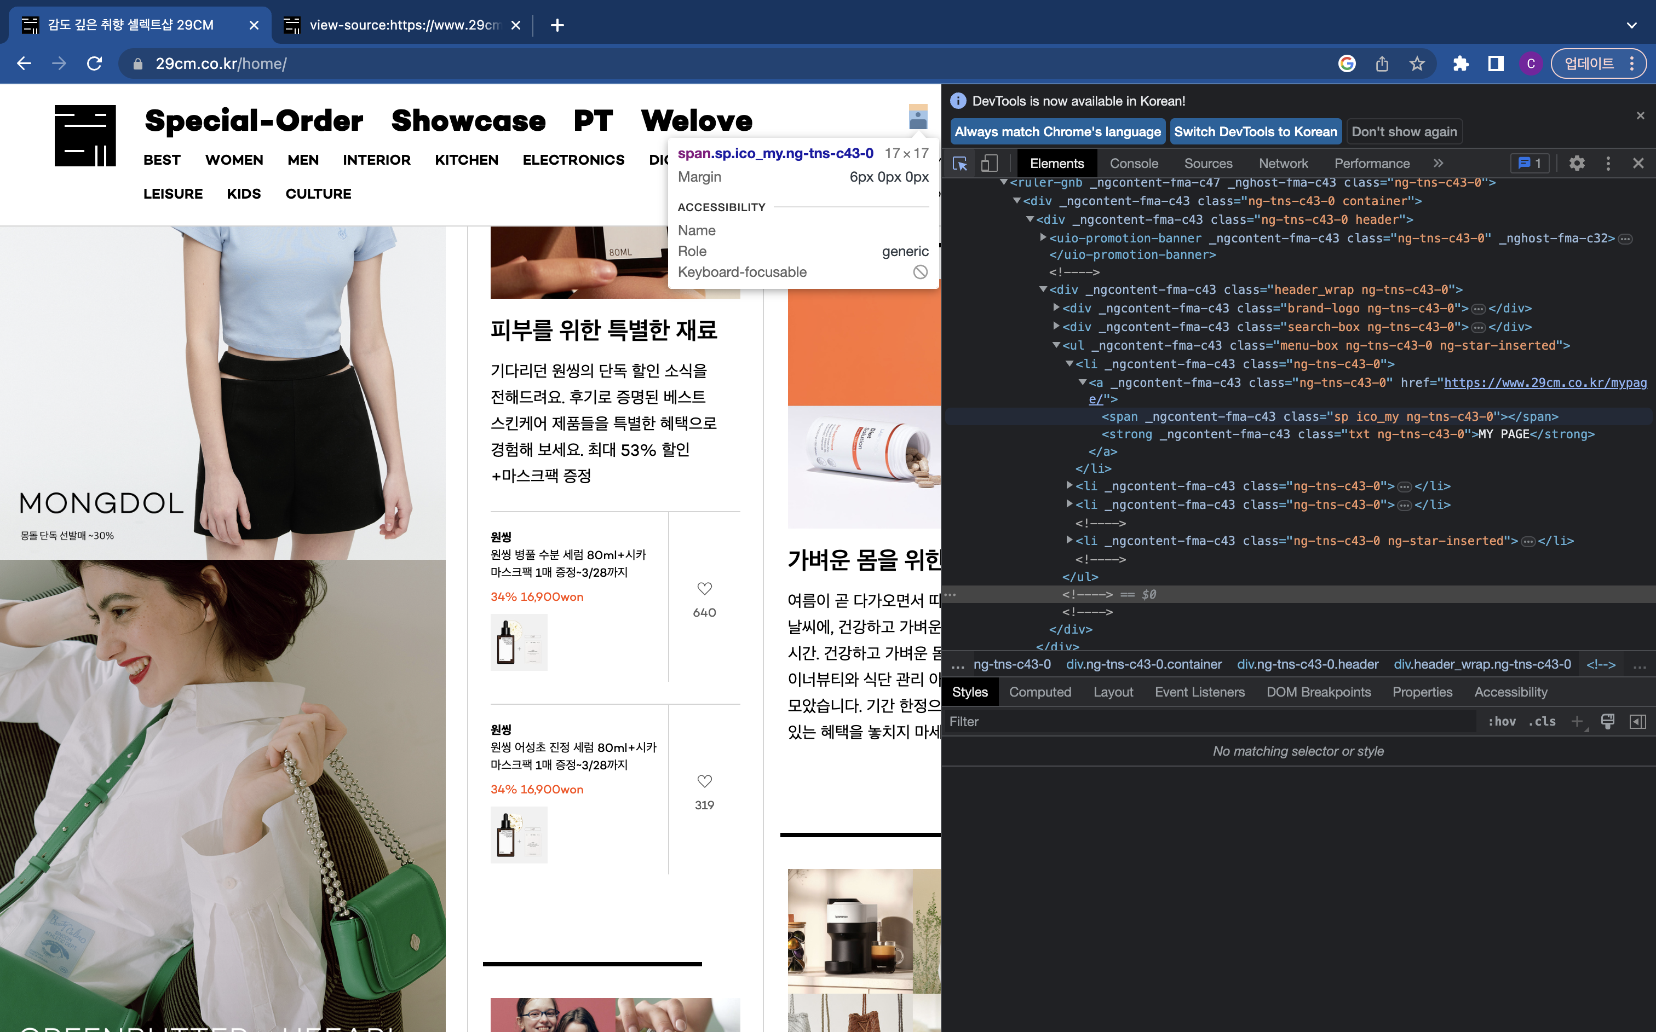
Task: Toggle the :hov element state panel
Action: 1502,721
